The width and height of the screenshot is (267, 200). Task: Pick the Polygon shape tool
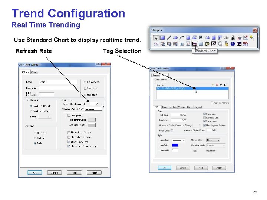[x=194, y=37]
